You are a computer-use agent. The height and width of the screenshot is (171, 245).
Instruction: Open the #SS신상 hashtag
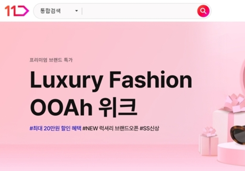pyautogui.click(x=149, y=128)
